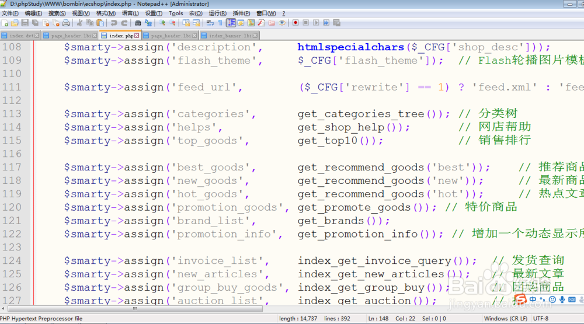Click htmlspecialchars on line 108

point(350,47)
